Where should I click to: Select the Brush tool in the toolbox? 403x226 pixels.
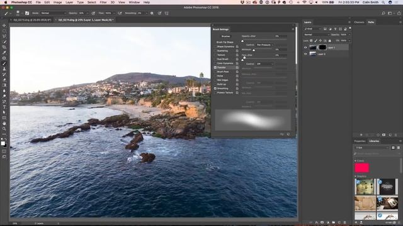click(x=4, y=63)
